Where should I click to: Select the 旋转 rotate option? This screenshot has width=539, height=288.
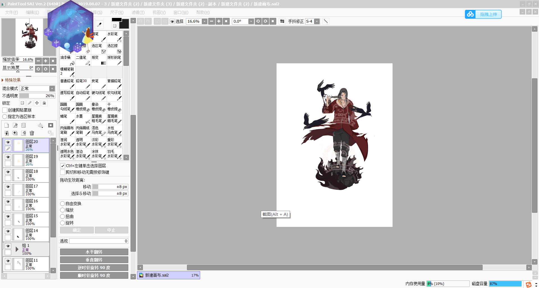[x=63, y=223]
